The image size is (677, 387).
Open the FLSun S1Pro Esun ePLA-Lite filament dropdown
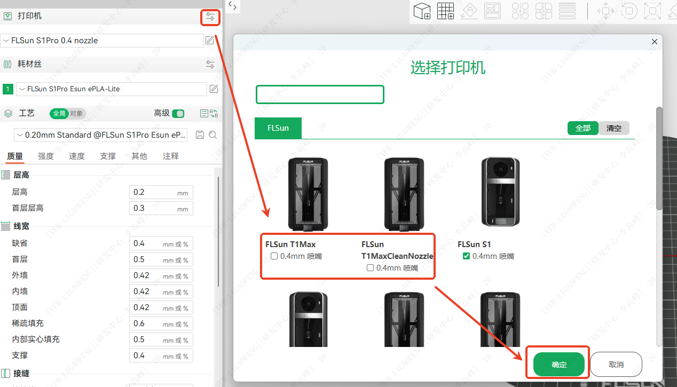pos(111,89)
